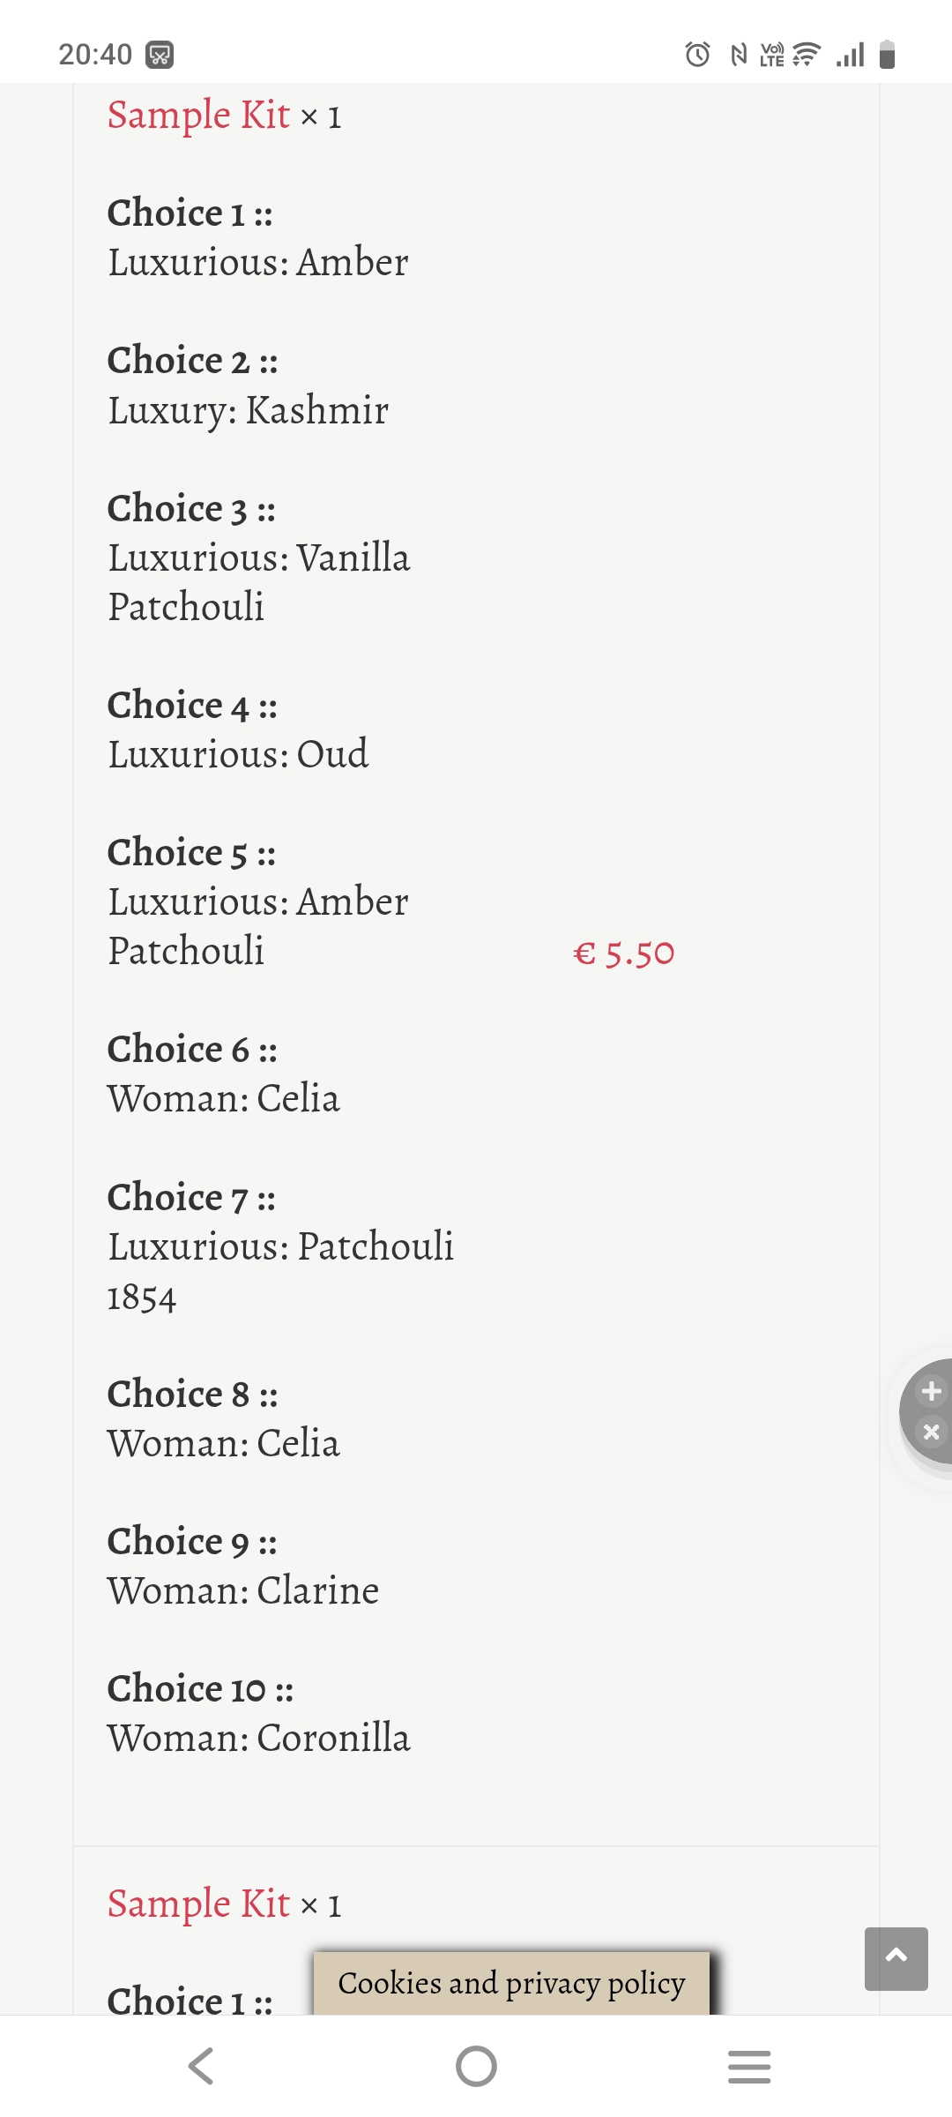Tap the Android back navigation arrow

tap(201, 2066)
